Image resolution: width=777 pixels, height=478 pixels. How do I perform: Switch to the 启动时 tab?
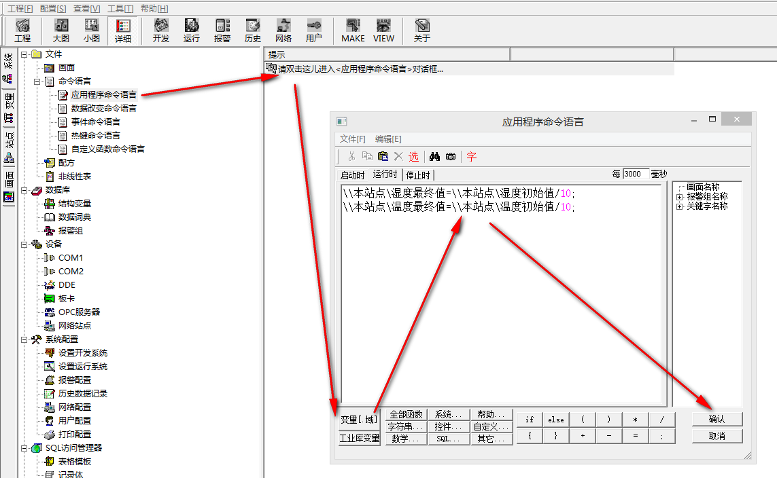(x=352, y=175)
